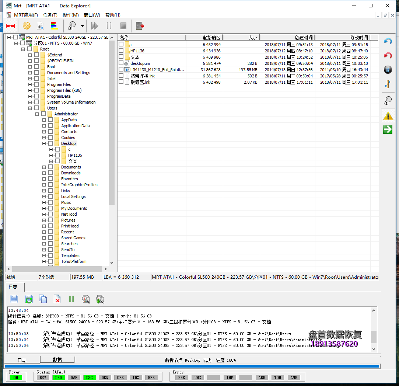This screenshot has height=386, width=399.
Task: Check the box for HP1136 in file list
Action: pos(121,51)
